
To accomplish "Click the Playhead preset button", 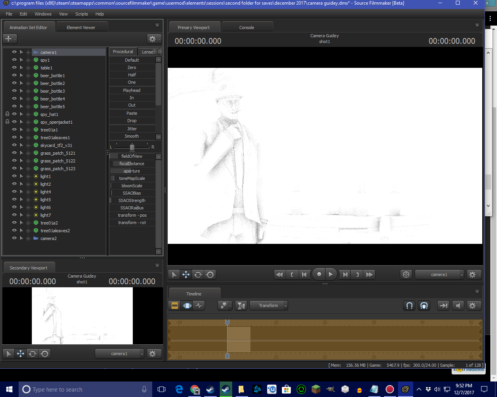I will tap(132, 90).
